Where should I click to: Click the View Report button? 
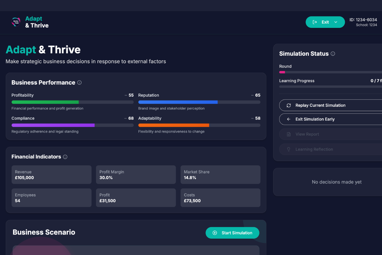[x=331, y=134]
